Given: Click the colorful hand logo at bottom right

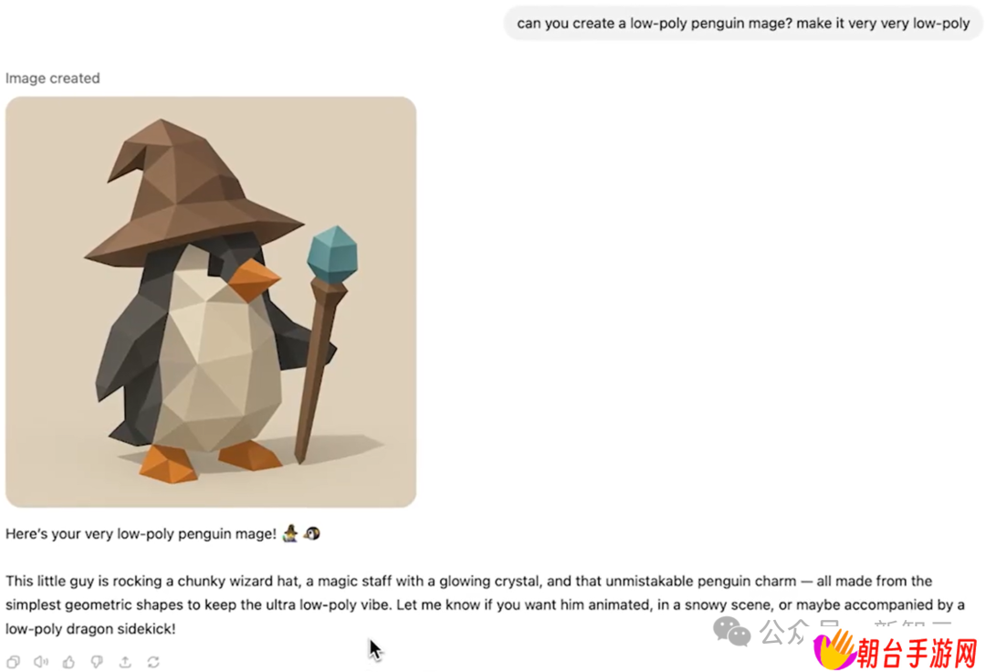Looking at the screenshot, I should 834,651.
